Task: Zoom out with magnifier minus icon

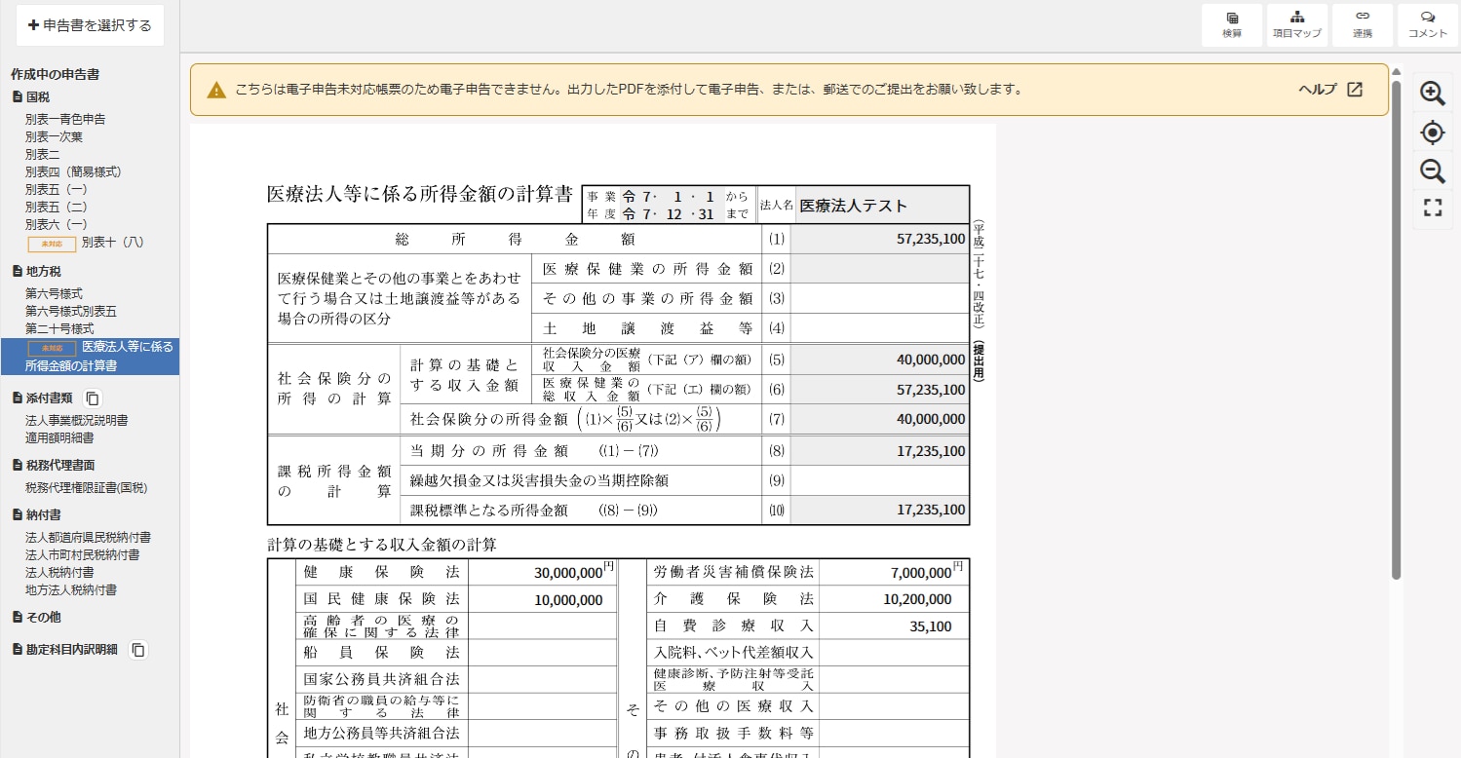Action: tap(1432, 171)
